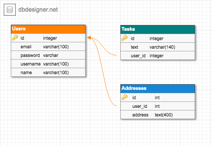Screen dimensions: 213x146
Task: Click the int type of Addresses id
Action: pos(157,98)
